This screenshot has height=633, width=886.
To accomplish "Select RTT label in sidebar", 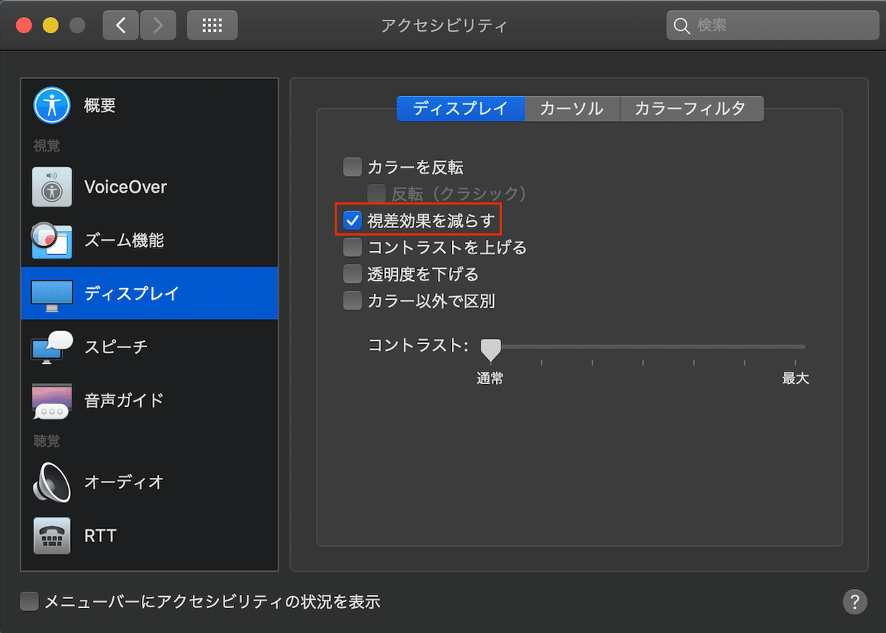I will coord(100,536).
